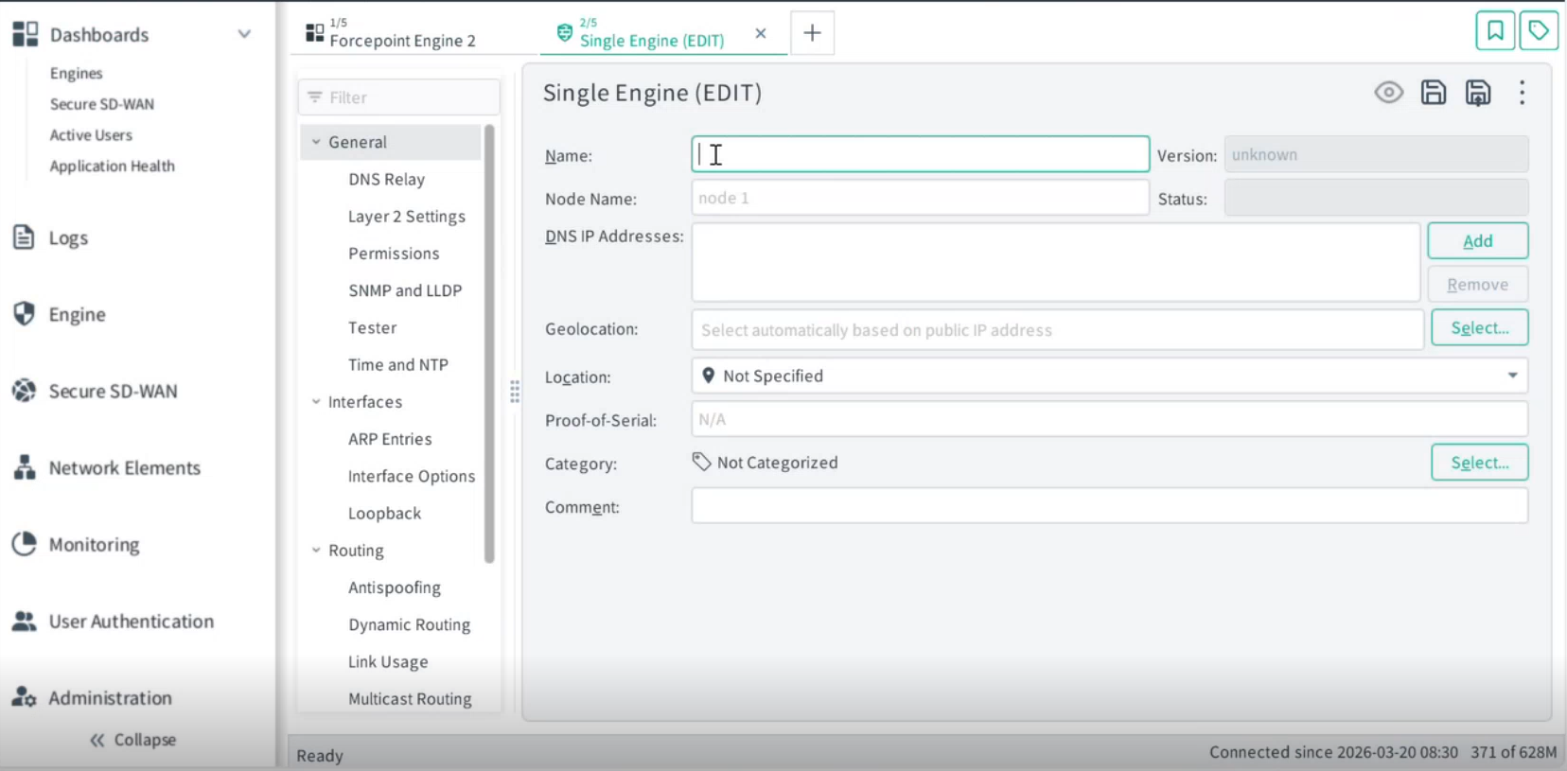Collapse the Dashboards menu chevron
The image size is (1567, 771).
(x=244, y=34)
